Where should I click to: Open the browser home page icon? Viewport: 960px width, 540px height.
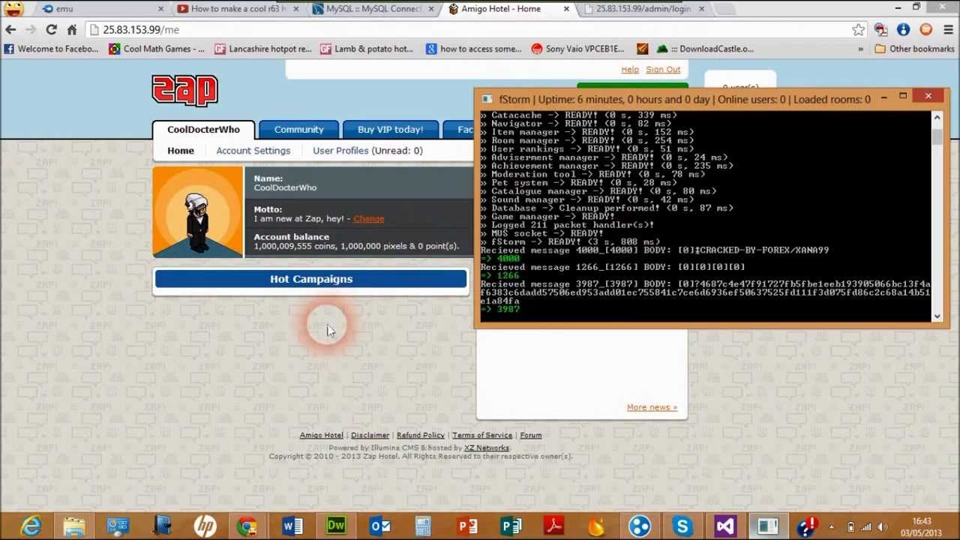click(71, 29)
